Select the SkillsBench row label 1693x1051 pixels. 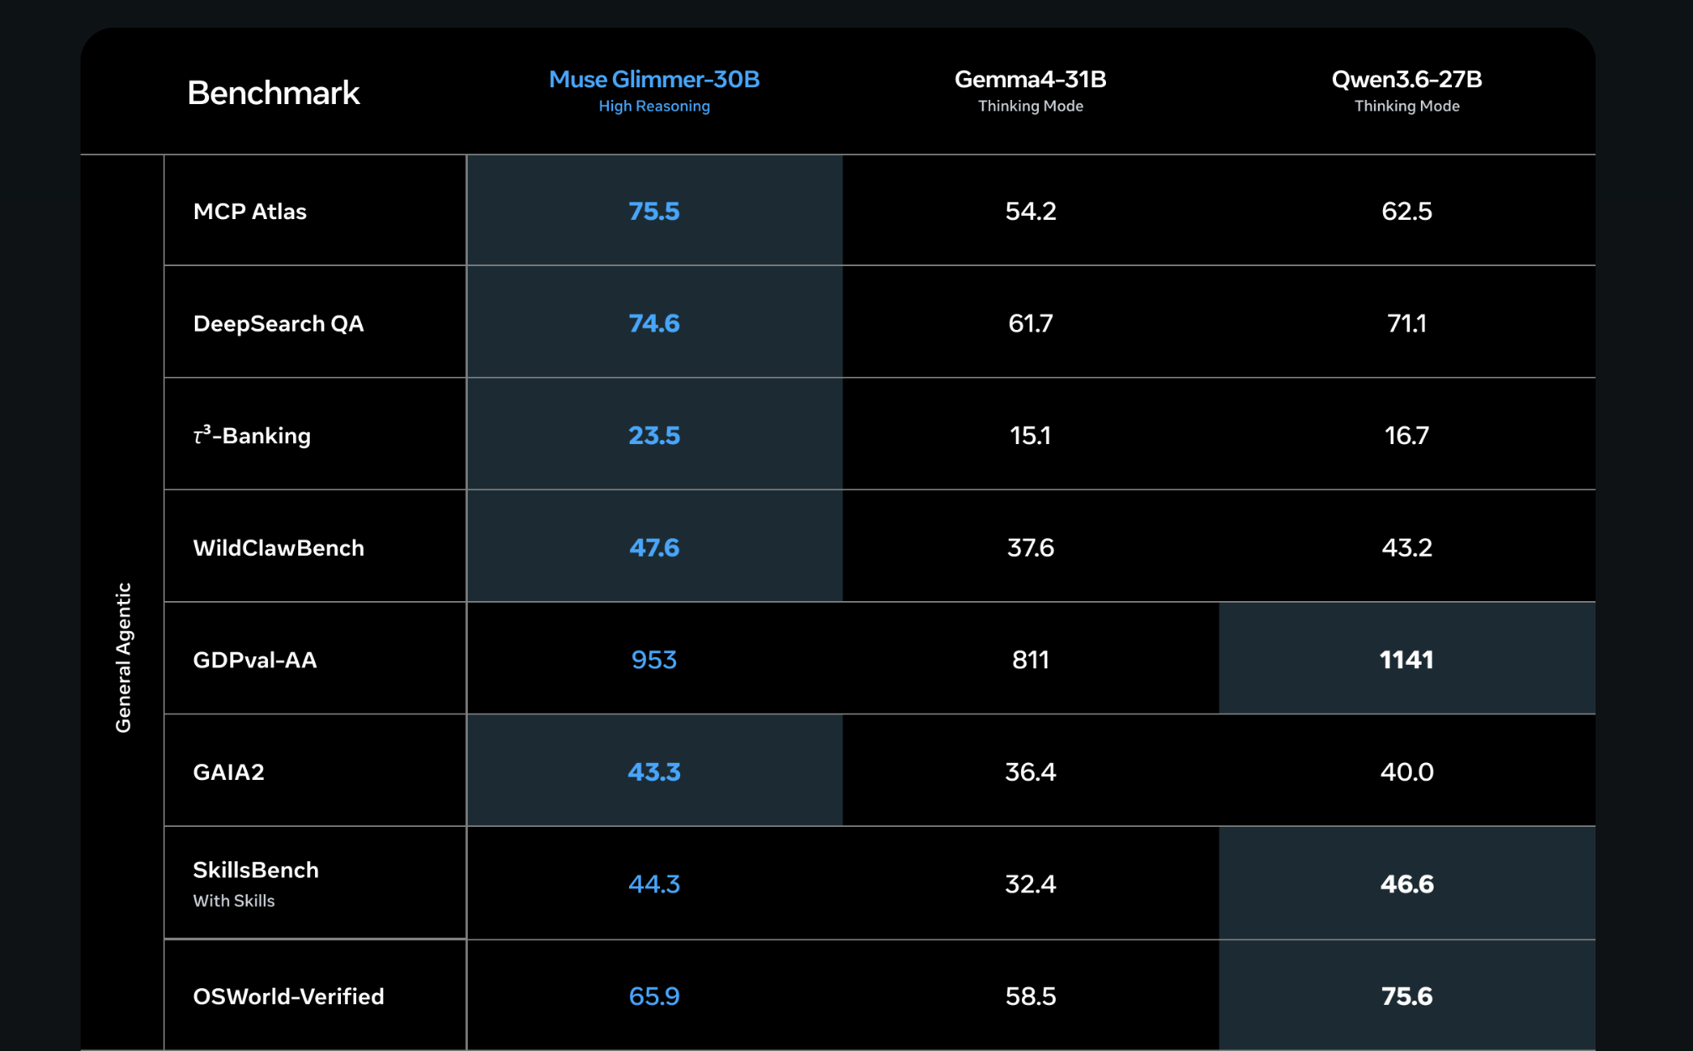255,871
